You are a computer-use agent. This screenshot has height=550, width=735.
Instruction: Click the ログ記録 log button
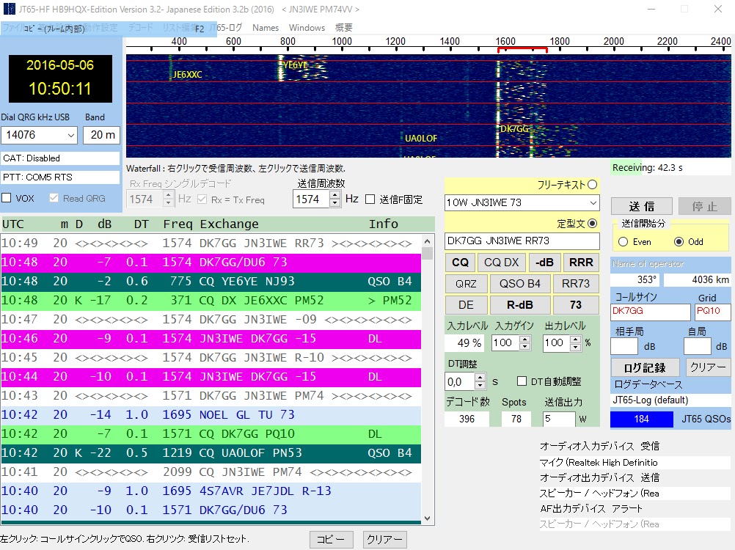(645, 367)
